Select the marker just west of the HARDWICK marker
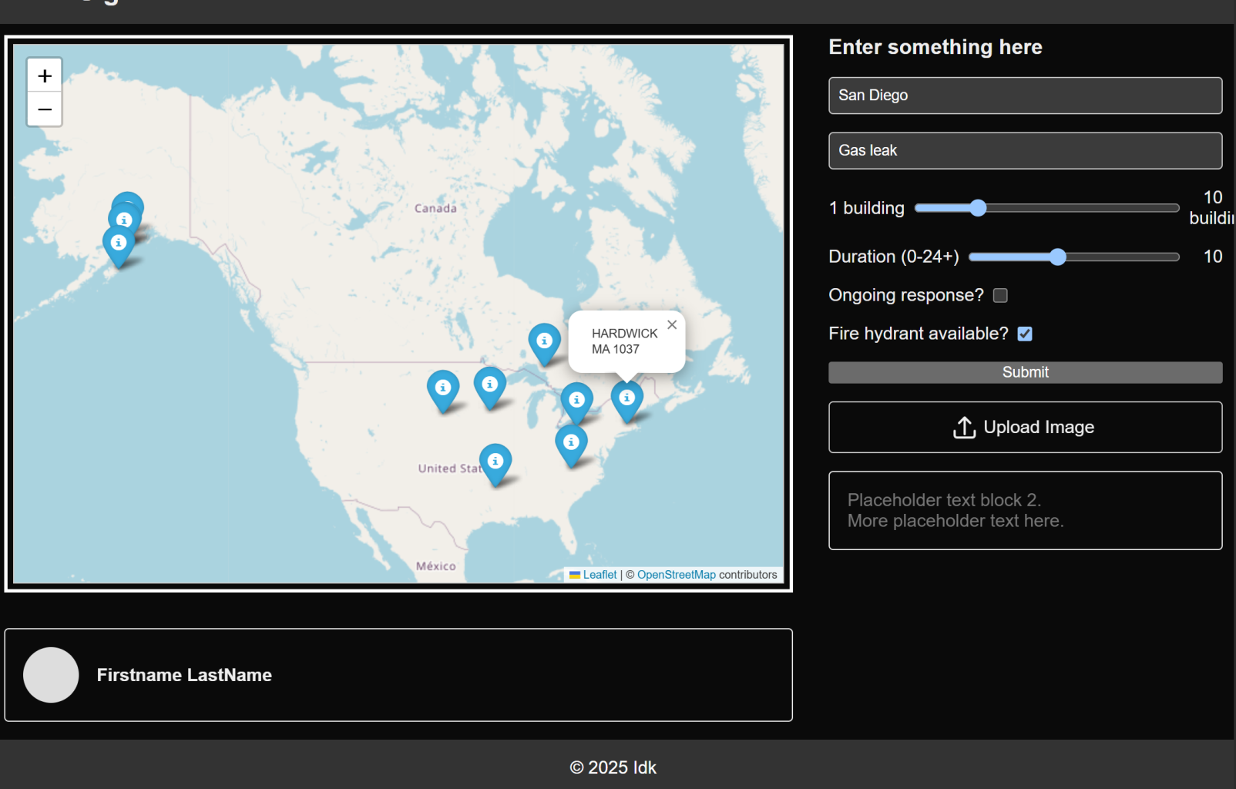Screen dimensions: 1236x789 (x=577, y=403)
